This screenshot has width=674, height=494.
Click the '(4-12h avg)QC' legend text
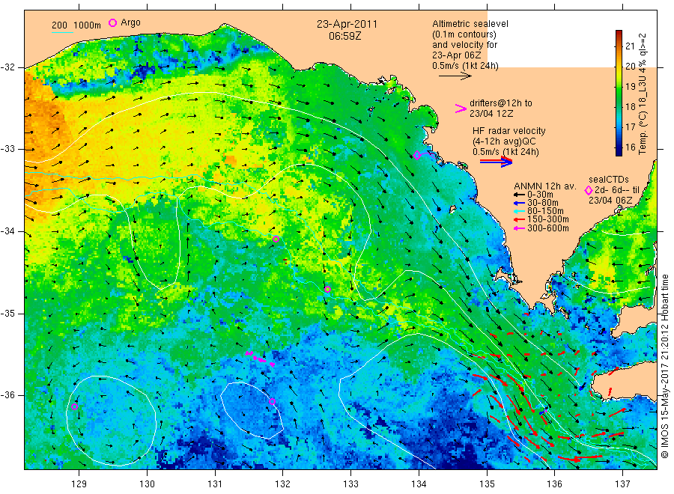(x=504, y=141)
